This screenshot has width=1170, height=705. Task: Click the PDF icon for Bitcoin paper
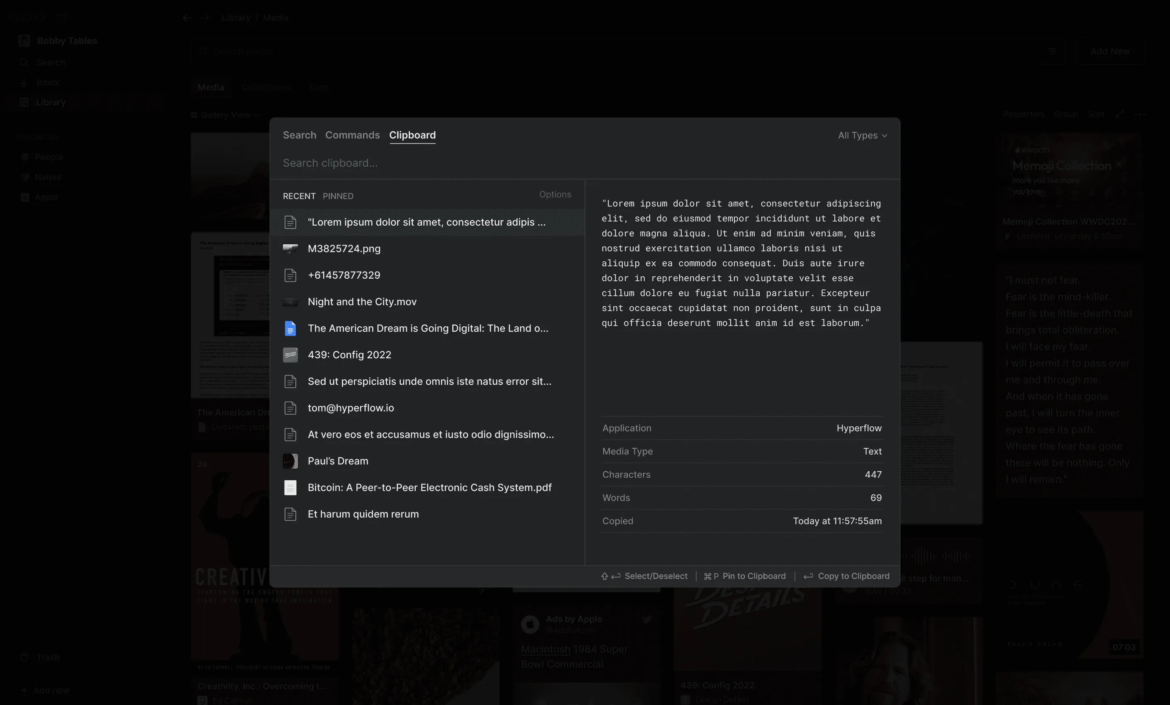tap(290, 488)
